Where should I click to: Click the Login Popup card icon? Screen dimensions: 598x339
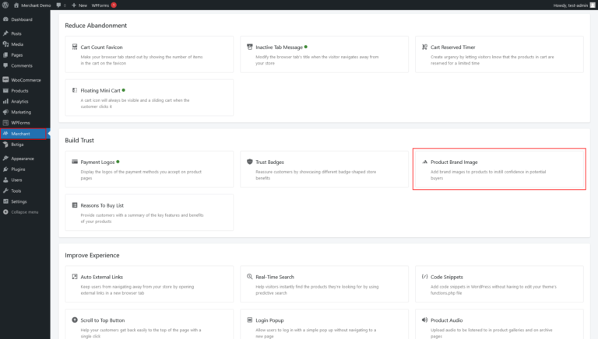click(x=250, y=320)
